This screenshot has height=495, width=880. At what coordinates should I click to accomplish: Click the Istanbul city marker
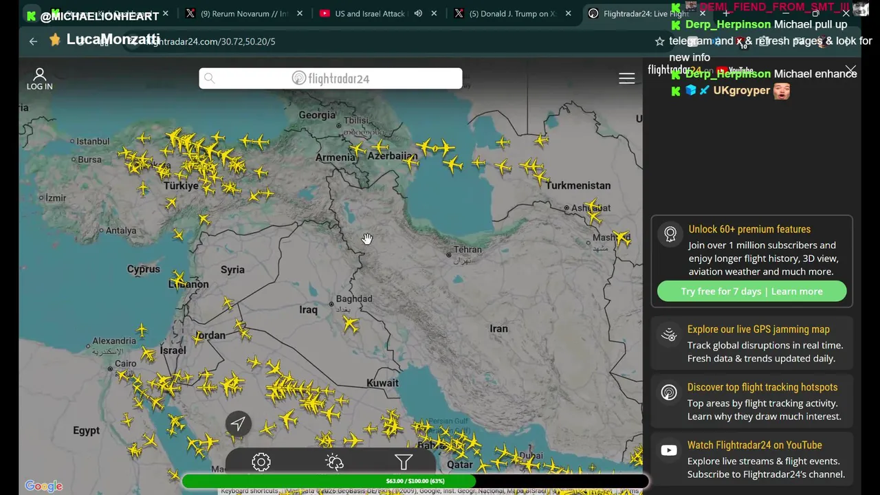click(x=72, y=142)
